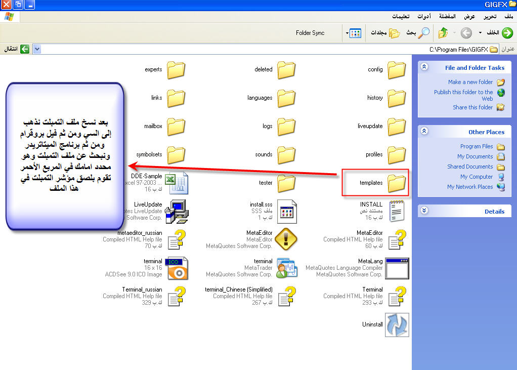
Task: Open the Views dropdown button
Action: click(x=354, y=33)
